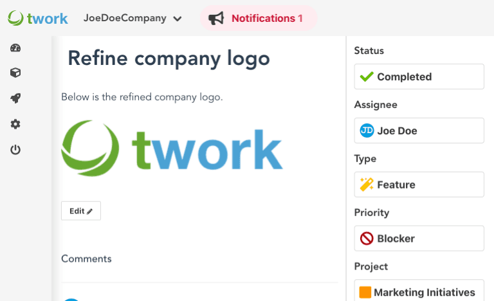Open settings gear in sidebar
Image resolution: width=494 pixels, height=301 pixels.
coord(15,124)
